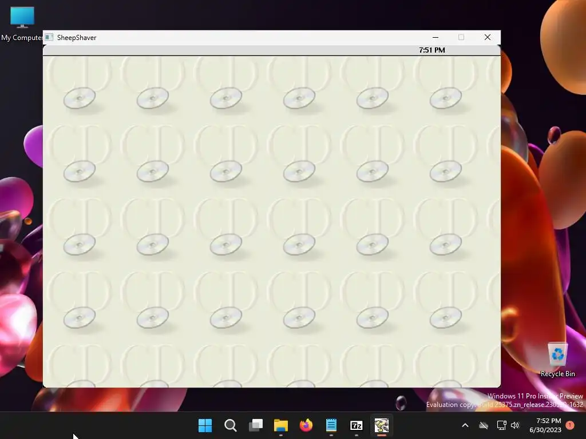Open the Notepad taskbar icon
This screenshot has height=439, width=586.
[x=331, y=425]
